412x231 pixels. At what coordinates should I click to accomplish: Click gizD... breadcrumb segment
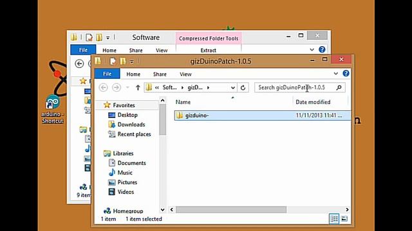(x=195, y=87)
